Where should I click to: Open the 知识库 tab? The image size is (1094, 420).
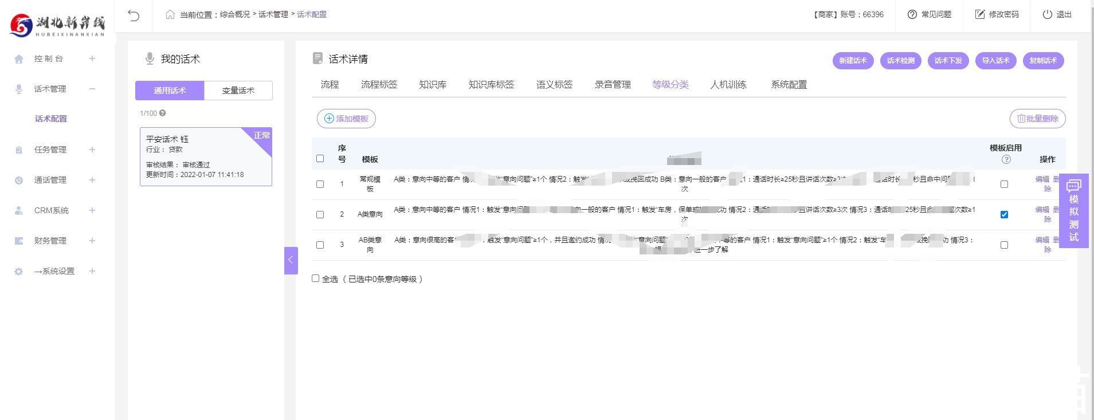pyautogui.click(x=433, y=85)
